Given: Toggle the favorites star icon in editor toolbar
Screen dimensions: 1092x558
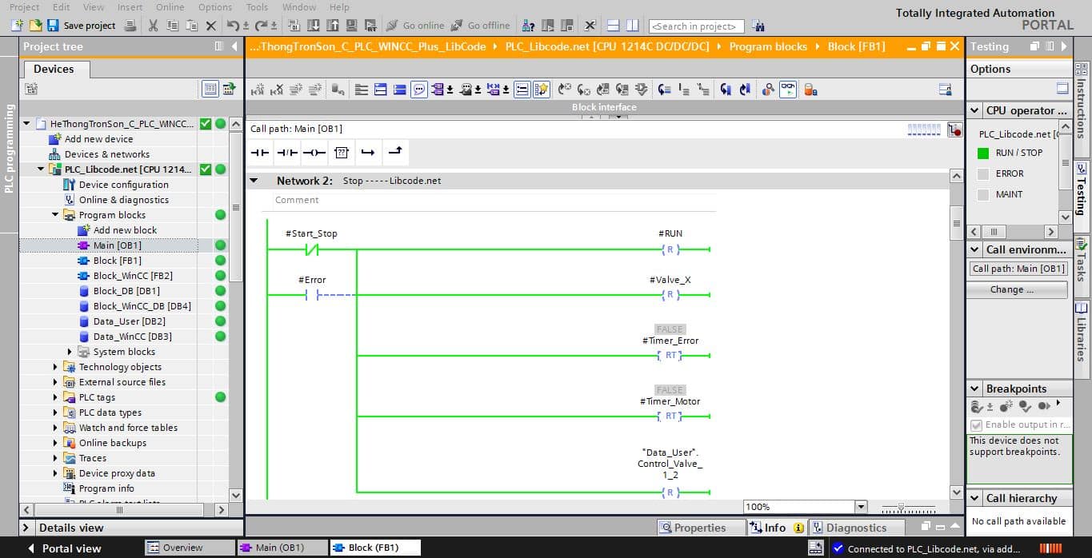Looking at the screenshot, I should coord(542,90).
